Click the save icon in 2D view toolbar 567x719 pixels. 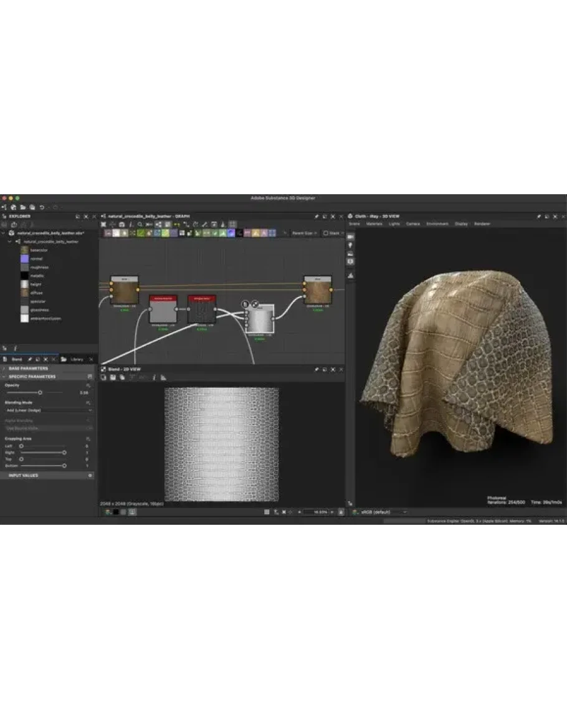point(114,377)
